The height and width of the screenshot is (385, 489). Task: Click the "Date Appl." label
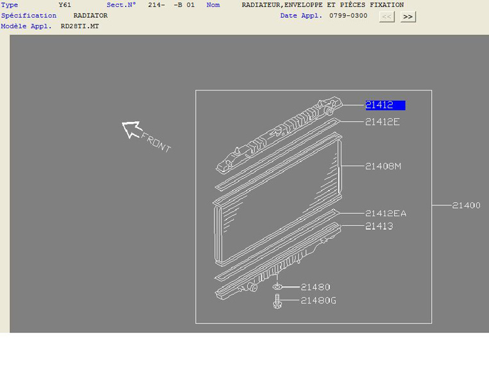(x=301, y=15)
